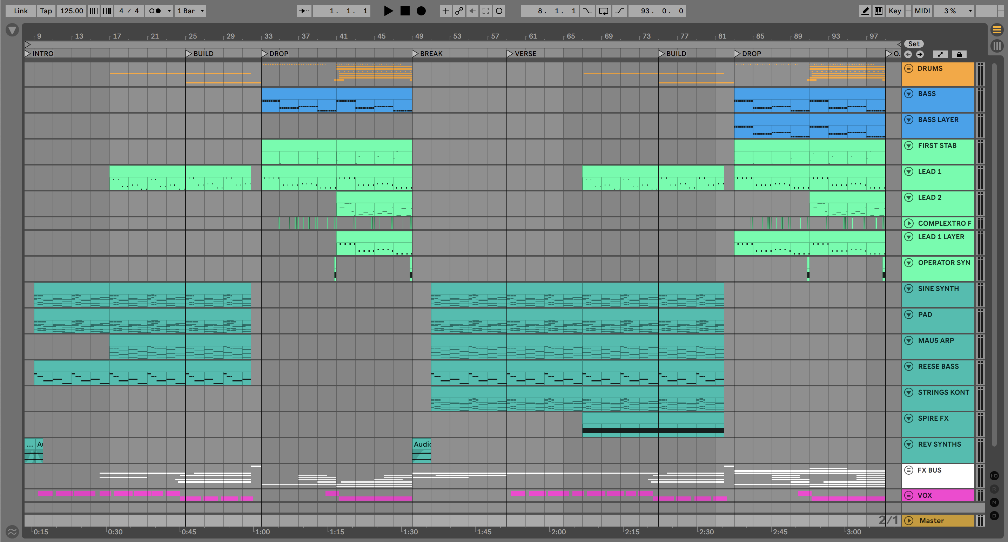Viewport: 1008px width, 542px height.
Task: Unfold the BASS LAYER track
Action: point(909,120)
